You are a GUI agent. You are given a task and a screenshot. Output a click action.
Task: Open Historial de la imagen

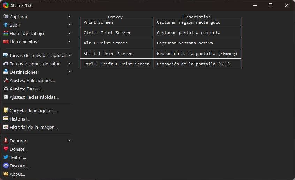coord(33,127)
